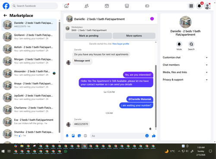Open the Danielle conversation in list
This screenshot has width=216, height=159.
[29, 25]
